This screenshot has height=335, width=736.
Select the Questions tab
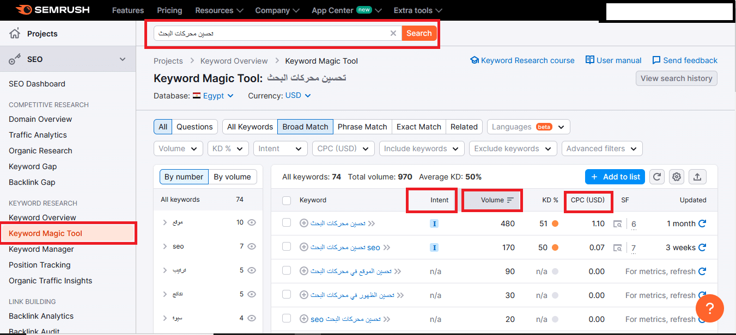coord(194,127)
